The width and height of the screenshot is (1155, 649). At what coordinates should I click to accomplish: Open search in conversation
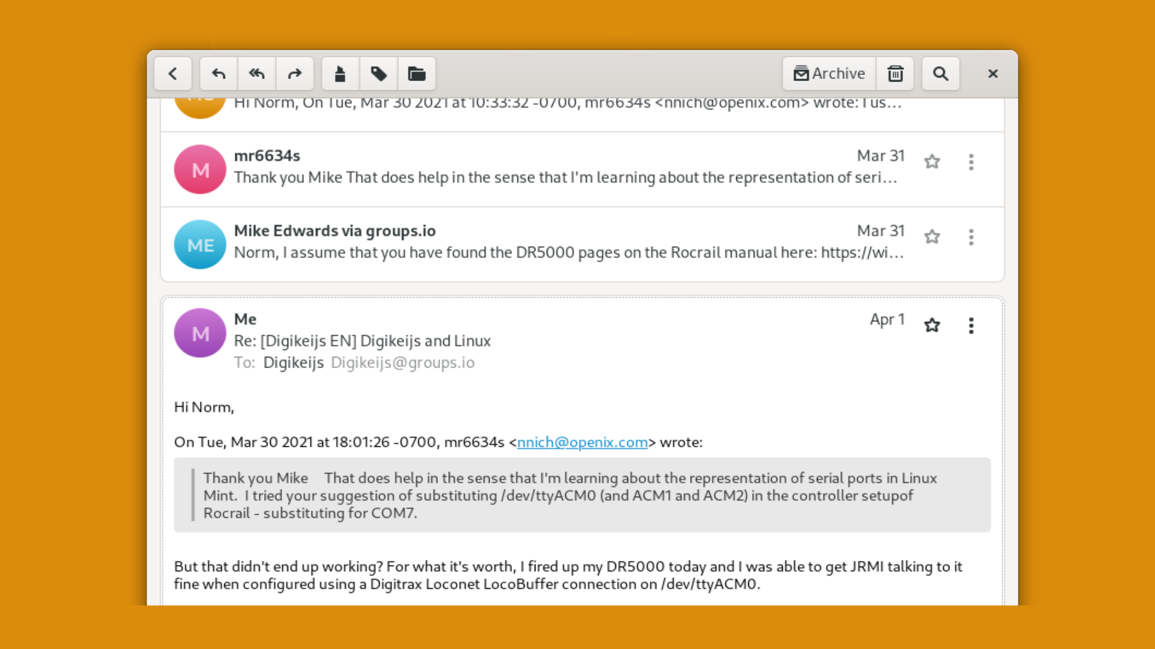click(x=941, y=73)
